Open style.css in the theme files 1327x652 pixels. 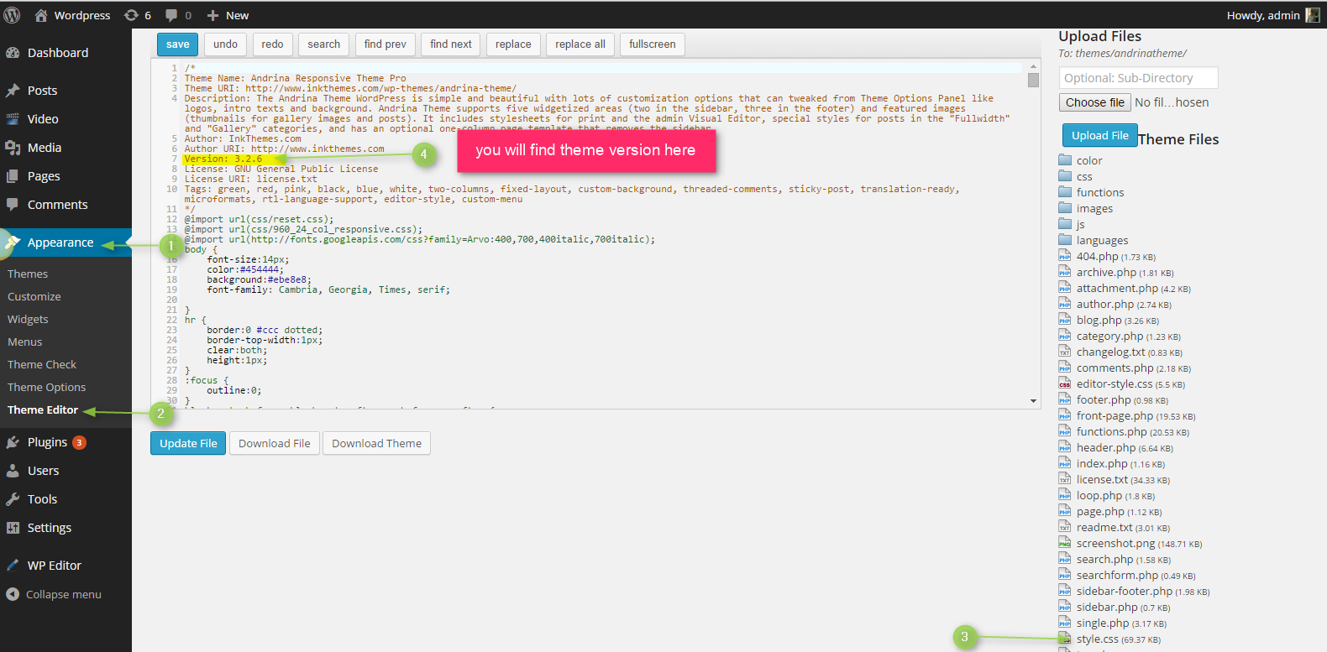(1097, 639)
